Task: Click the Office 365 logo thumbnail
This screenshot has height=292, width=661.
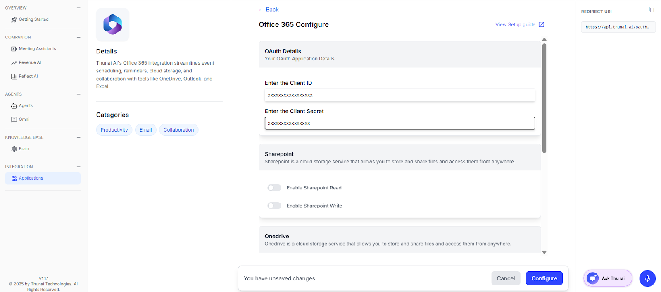Action: click(113, 25)
